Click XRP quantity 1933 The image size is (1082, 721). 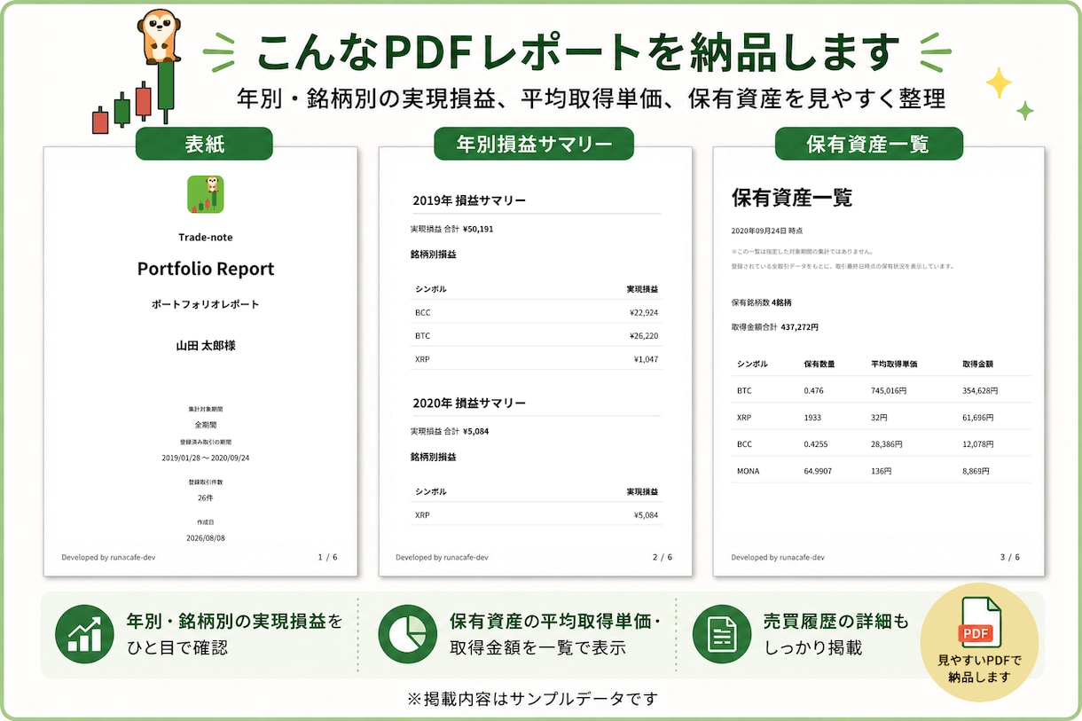[812, 417]
